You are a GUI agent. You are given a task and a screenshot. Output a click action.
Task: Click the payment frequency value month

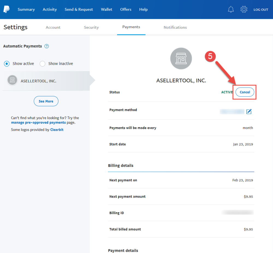[x=248, y=128]
